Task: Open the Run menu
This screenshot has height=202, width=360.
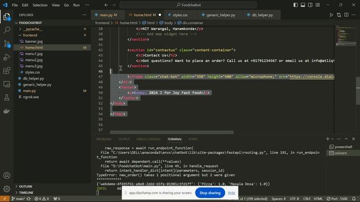Action: click(76, 5)
